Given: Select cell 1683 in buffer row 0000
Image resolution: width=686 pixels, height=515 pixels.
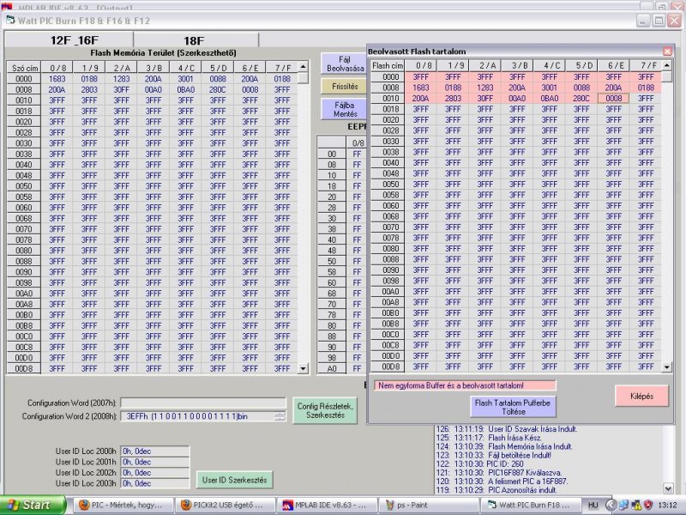Looking at the screenshot, I should [x=57, y=79].
